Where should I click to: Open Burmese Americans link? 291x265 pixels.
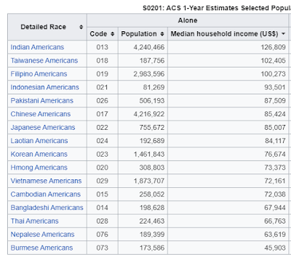(41, 248)
